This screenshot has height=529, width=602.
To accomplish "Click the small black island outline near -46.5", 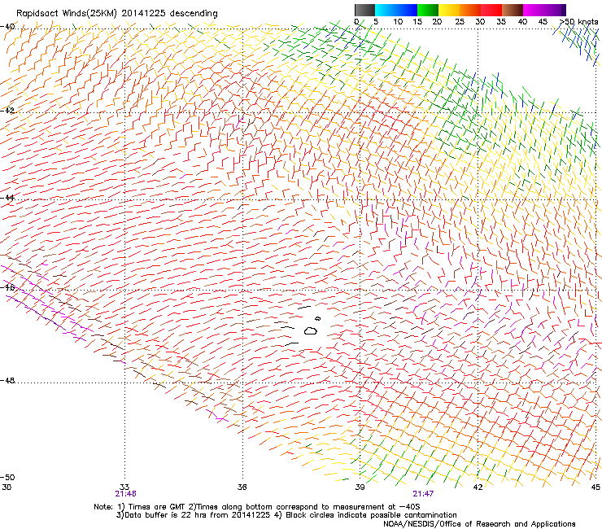I will point(318,318).
